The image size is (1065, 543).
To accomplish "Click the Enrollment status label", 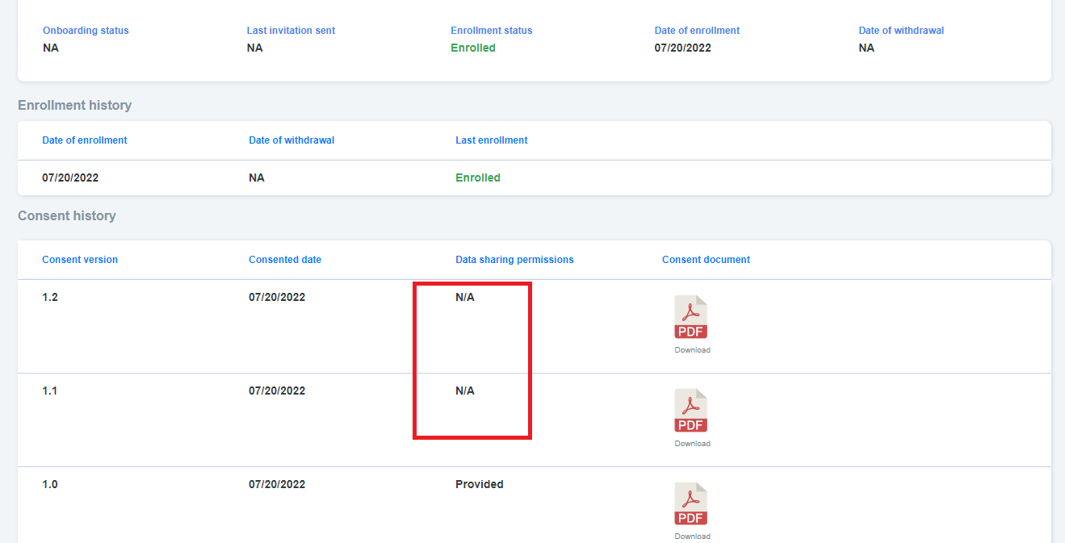I will (492, 31).
